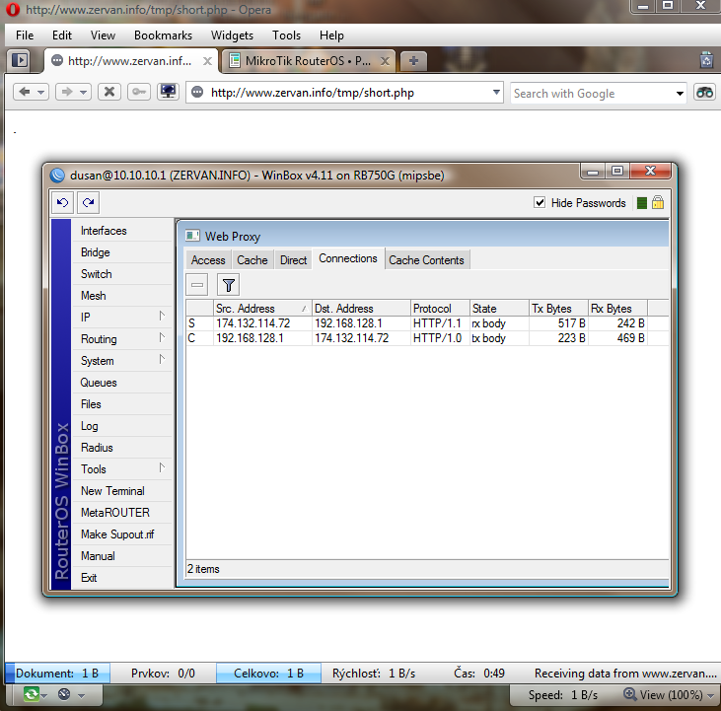Open the View zoom percentage dropdown
The image size is (721, 711).
tap(710, 695)
